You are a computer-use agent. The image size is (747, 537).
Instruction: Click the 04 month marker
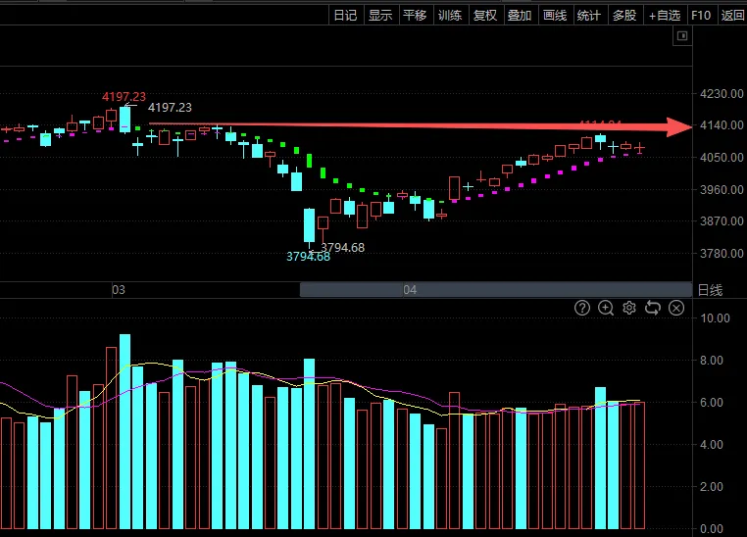[410, 290]
